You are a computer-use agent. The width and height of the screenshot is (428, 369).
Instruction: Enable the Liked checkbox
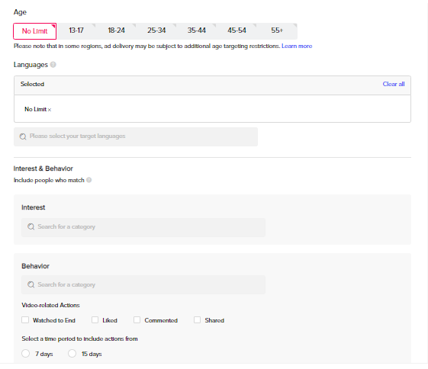(95, 320)
